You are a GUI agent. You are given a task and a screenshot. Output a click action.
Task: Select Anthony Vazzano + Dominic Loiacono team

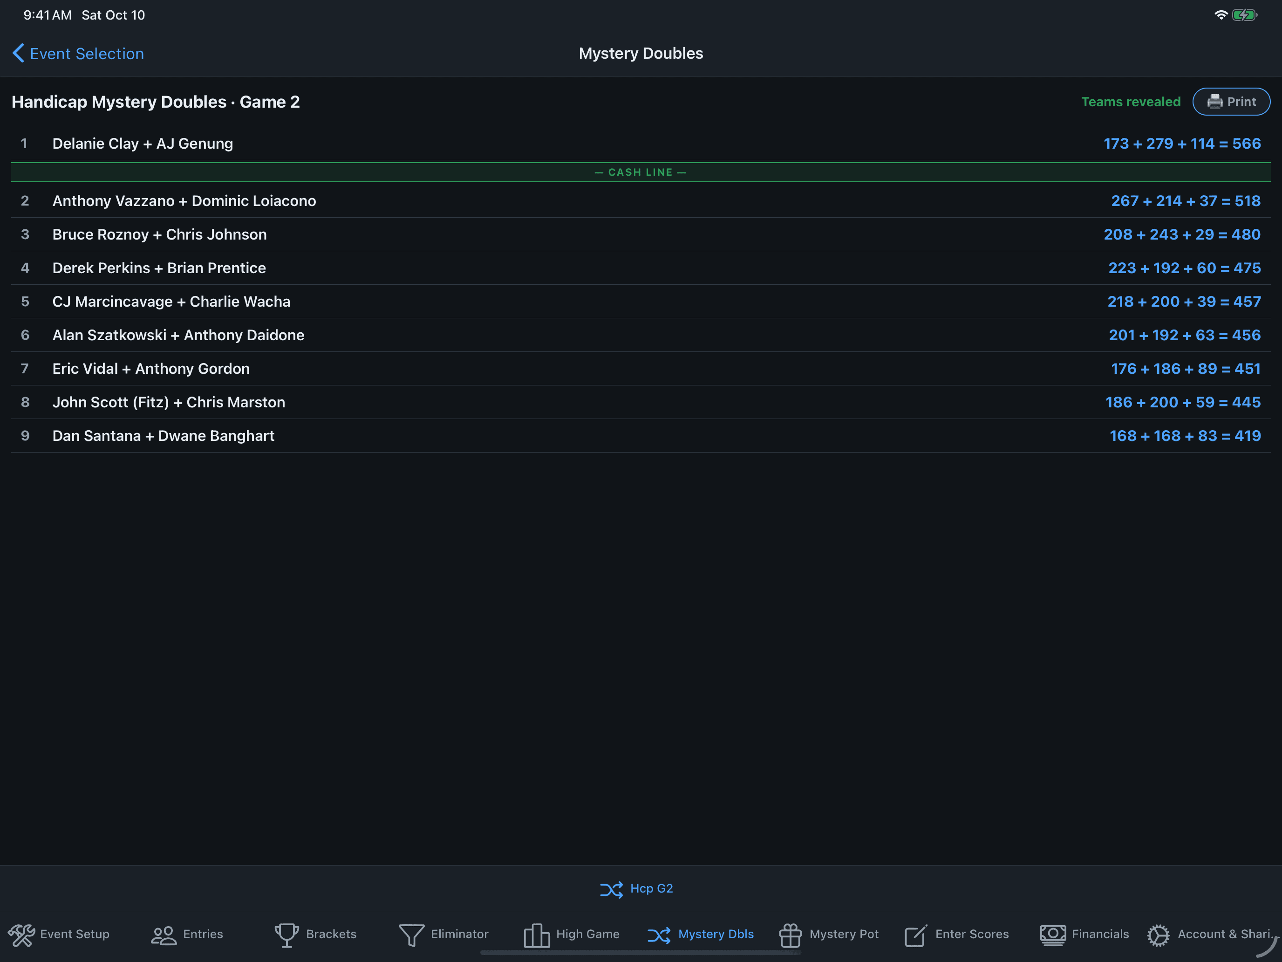[641, 200]
